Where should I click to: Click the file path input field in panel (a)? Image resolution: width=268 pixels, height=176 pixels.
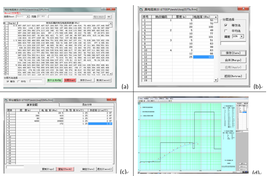70,16
